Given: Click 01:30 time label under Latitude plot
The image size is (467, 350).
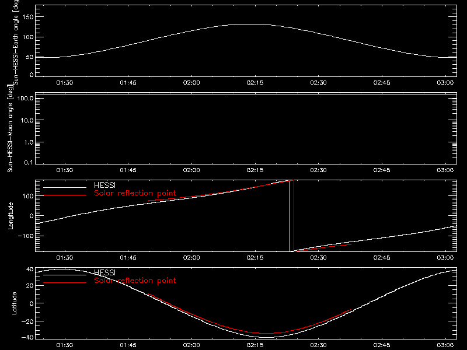Looking at the screenshot, I should click(x=65, y=345).
